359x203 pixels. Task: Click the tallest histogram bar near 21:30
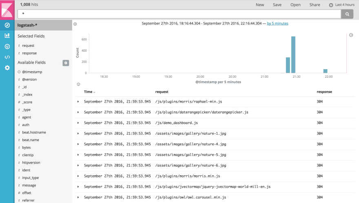293,55
